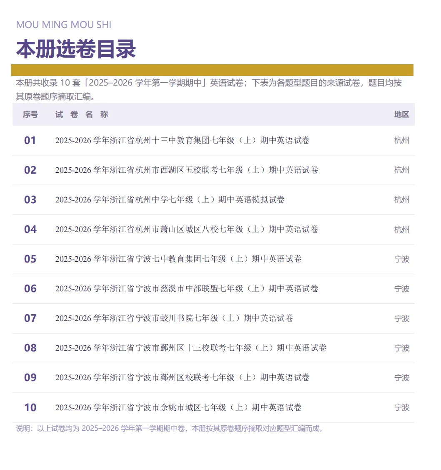Click the 试卷名称 column header
441x470 pixels.
81,114
